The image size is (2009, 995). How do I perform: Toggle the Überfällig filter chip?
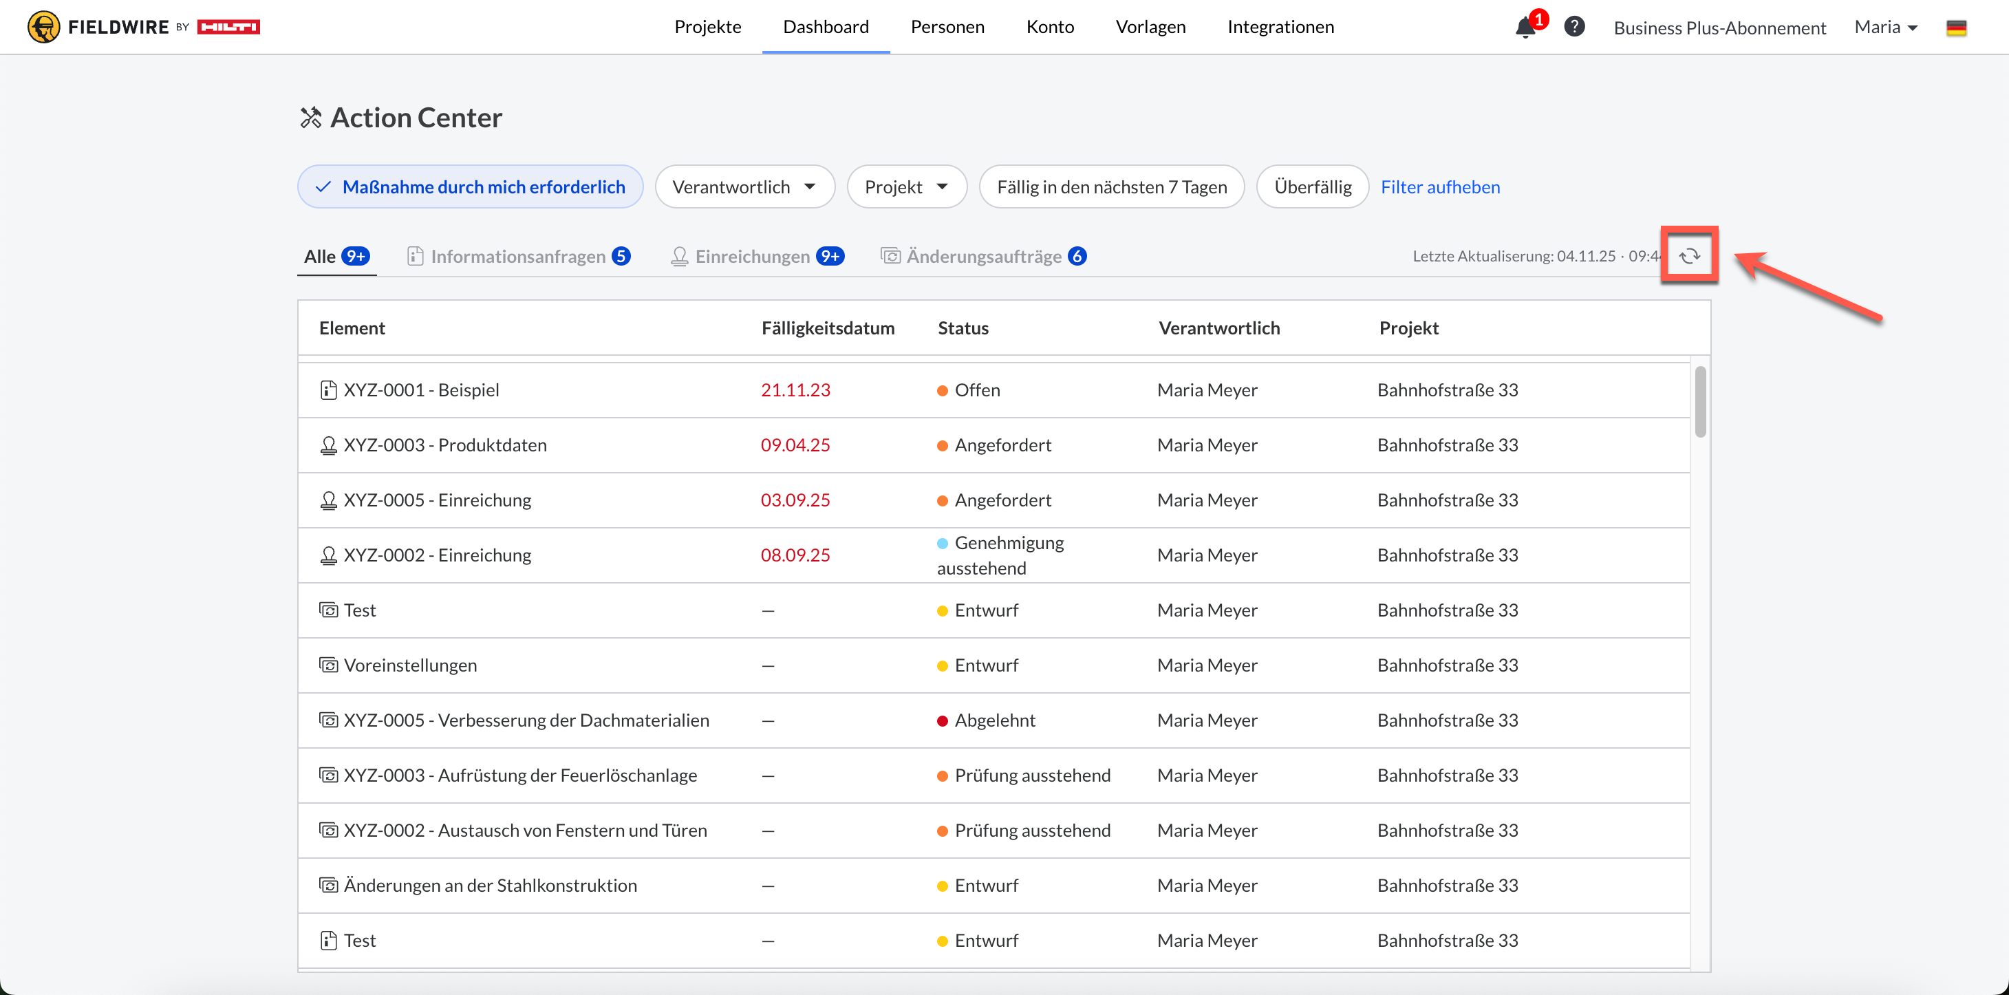tap(1312, 187)
